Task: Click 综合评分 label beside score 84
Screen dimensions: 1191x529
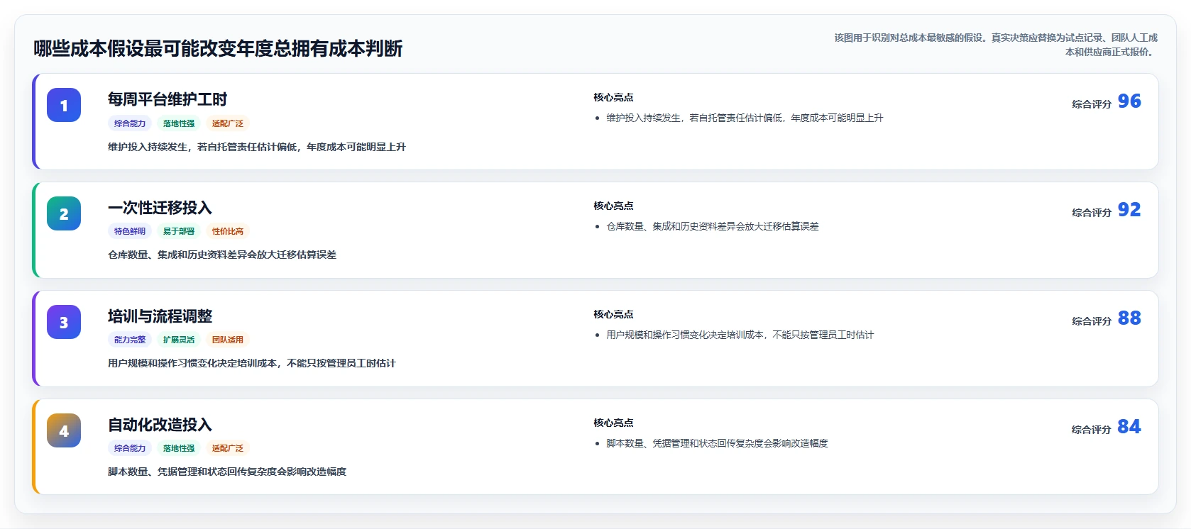Action: 1092,430
